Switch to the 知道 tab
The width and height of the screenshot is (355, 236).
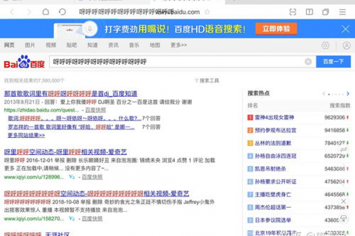pos(92,45)
